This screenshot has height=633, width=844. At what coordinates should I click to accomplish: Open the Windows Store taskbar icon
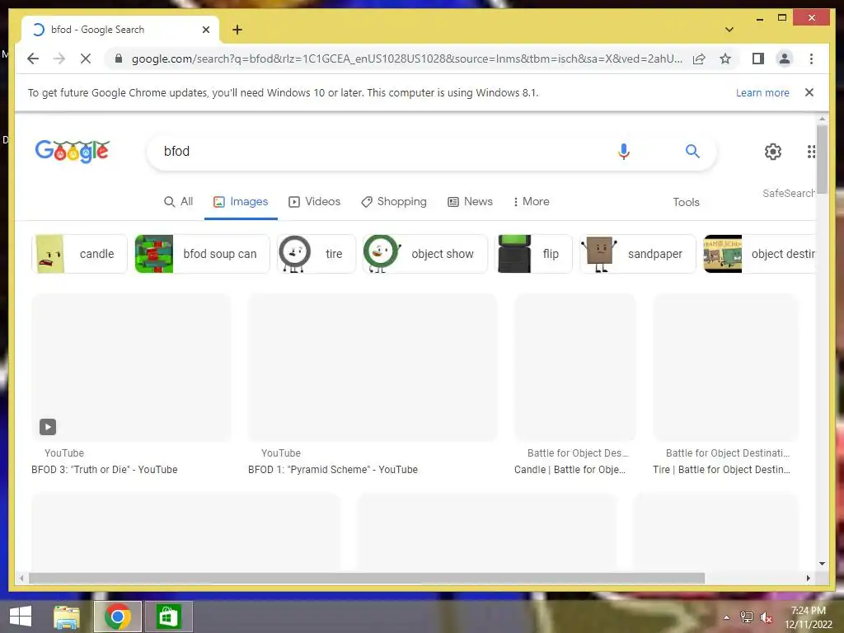pyautogui.click(x=168, y=617)
